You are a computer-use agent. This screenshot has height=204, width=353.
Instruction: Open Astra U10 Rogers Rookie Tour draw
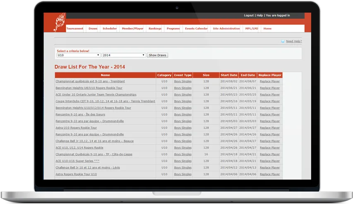coord(76,128)
